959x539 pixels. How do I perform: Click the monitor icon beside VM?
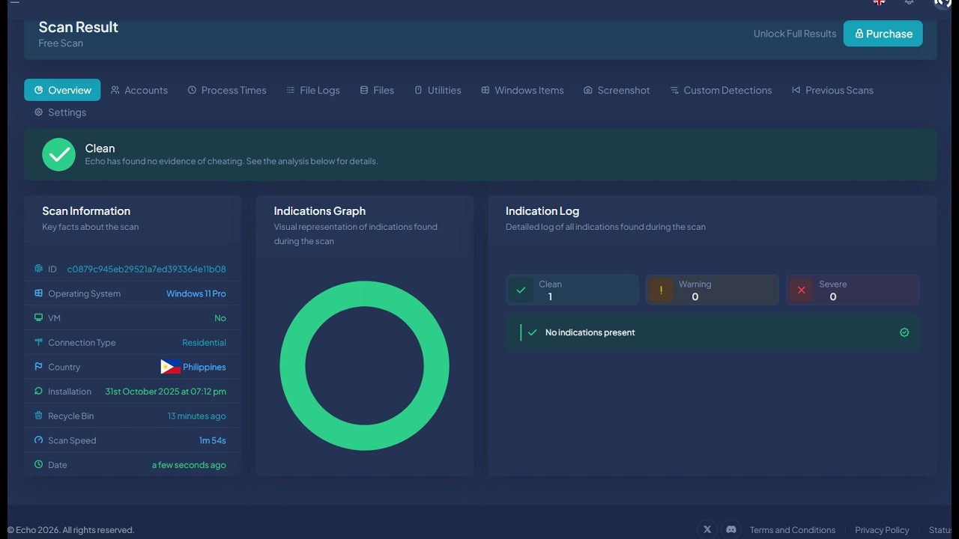[x=38, y=317]
